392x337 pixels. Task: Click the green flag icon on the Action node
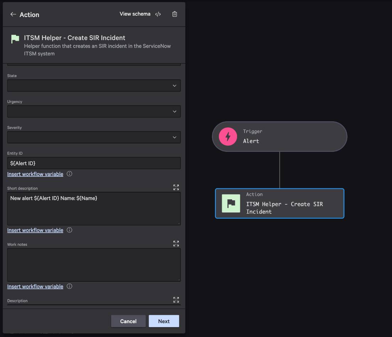[231, 204]
